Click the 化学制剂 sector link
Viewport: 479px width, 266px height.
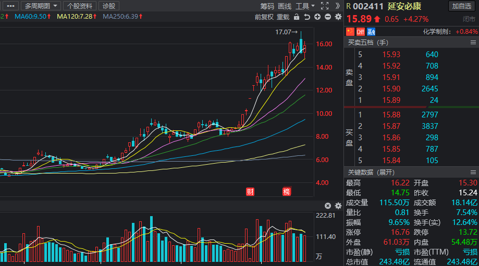[438, 32]
